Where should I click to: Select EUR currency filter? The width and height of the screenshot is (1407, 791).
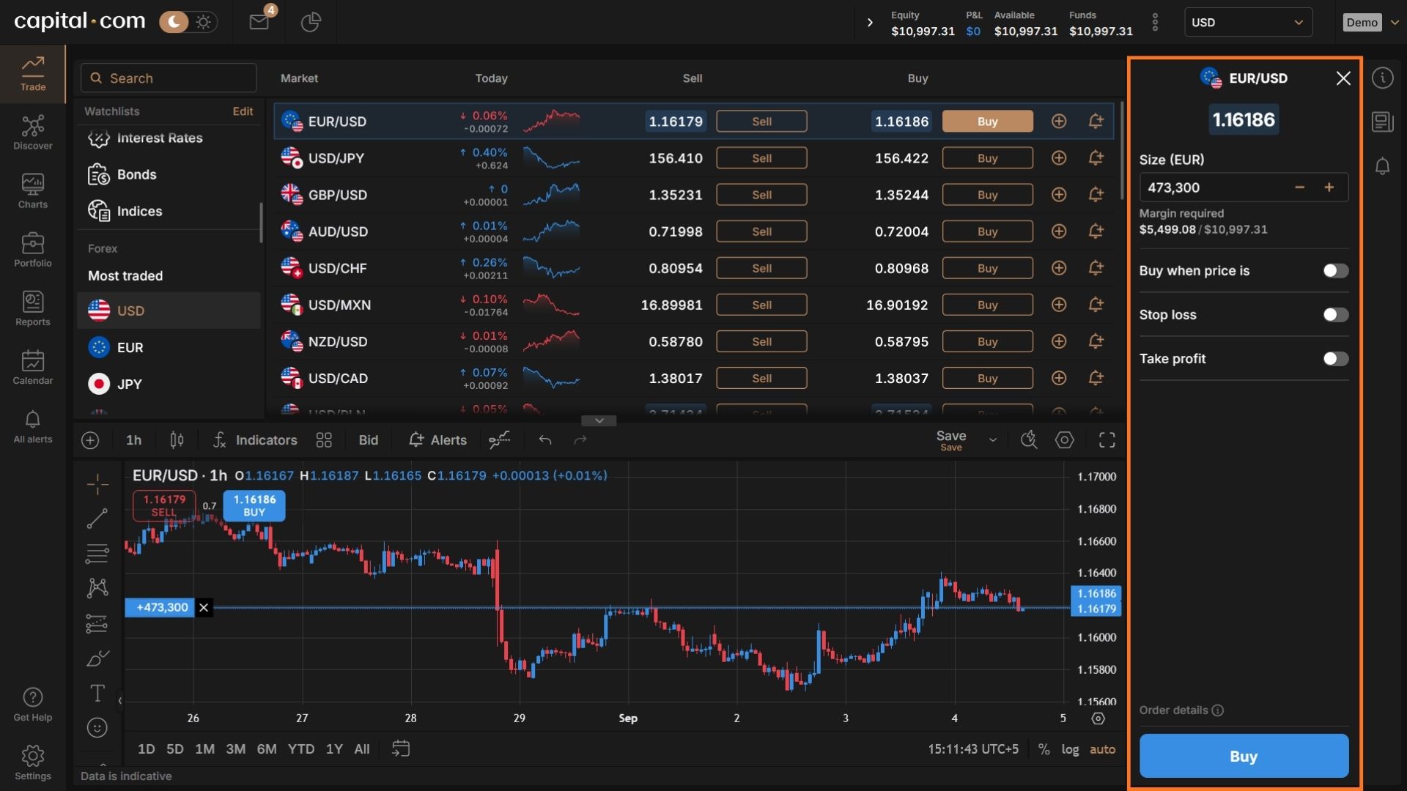[x=169, y=347]
